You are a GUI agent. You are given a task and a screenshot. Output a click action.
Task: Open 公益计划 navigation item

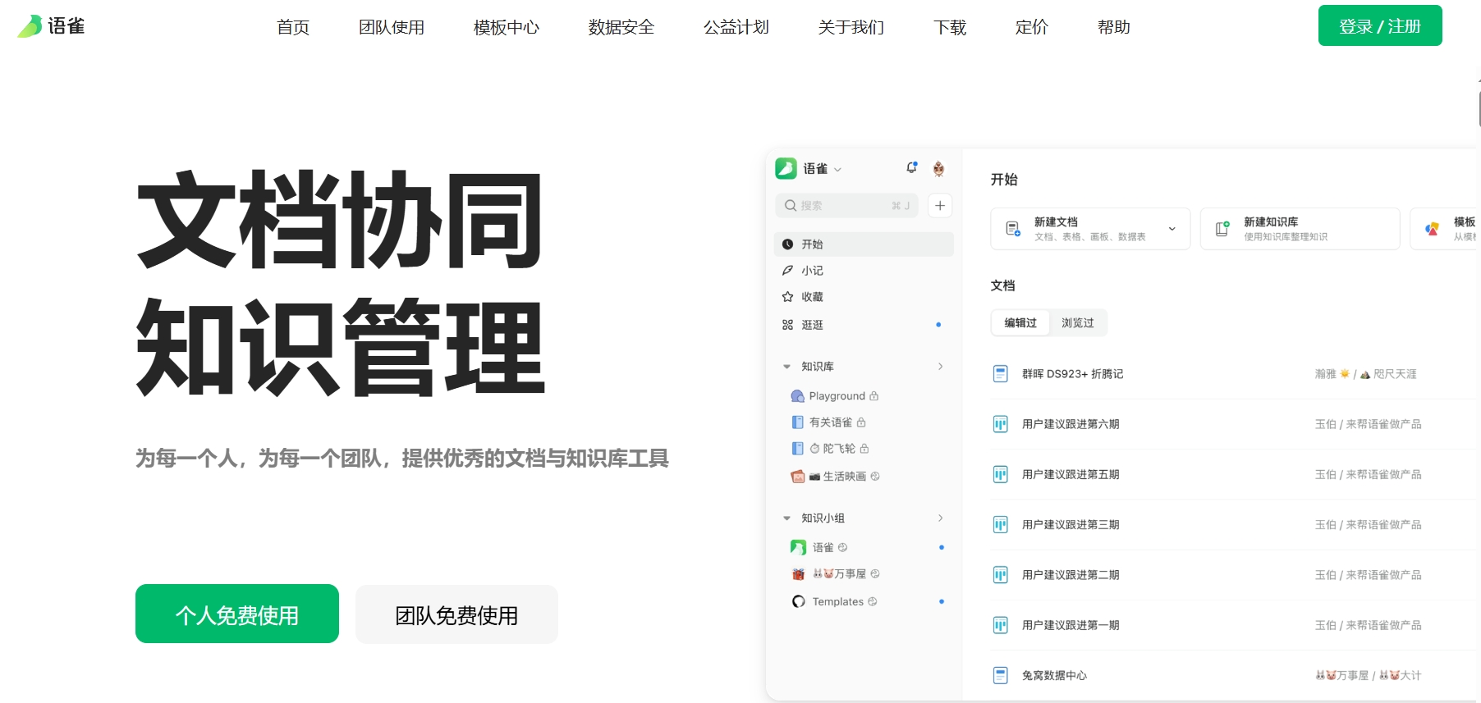click(736, 27)
